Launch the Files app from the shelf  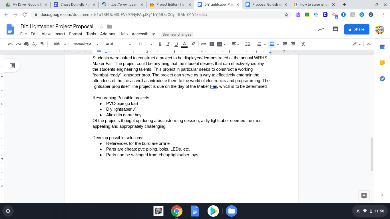pyautogui.click(x=232, y=211)
